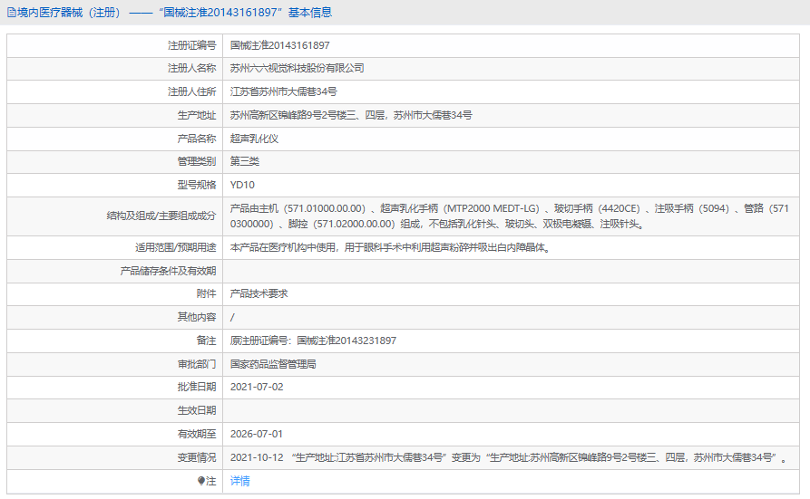Viewport: 810px width, 499px height.
Task: Click registrant address 江苏省苏州市大儒巷34号
Action: point(284,92)
